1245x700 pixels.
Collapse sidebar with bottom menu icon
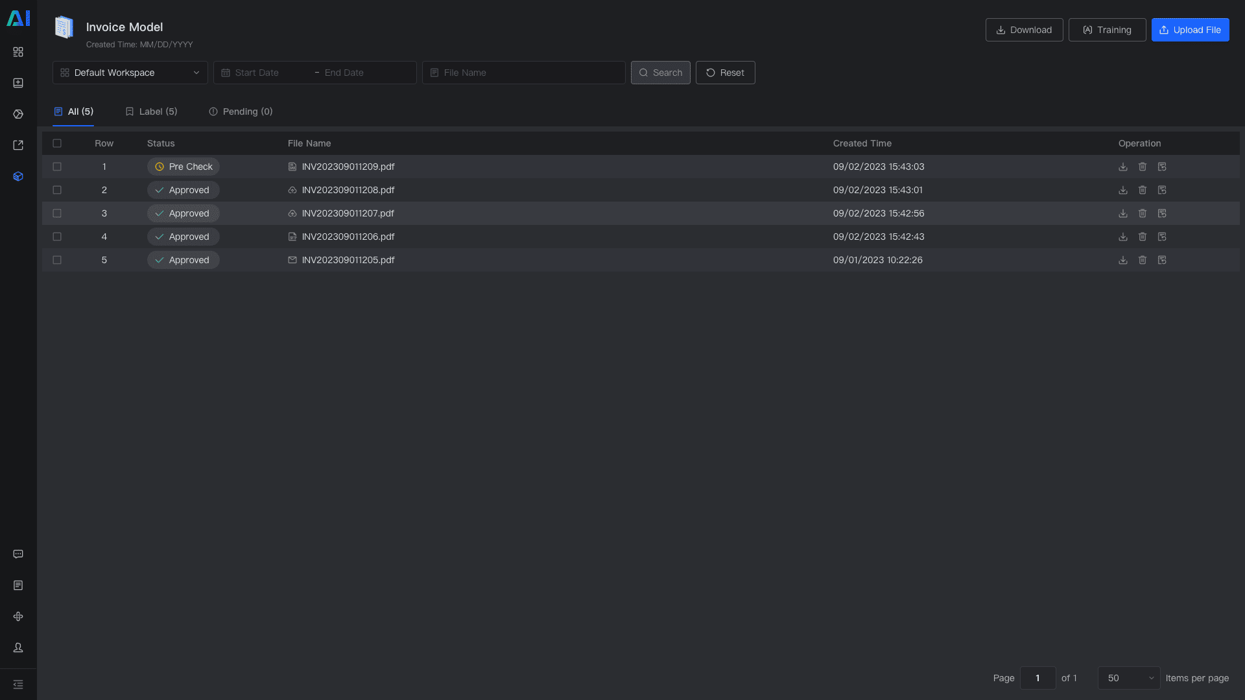tap(18, 684)
